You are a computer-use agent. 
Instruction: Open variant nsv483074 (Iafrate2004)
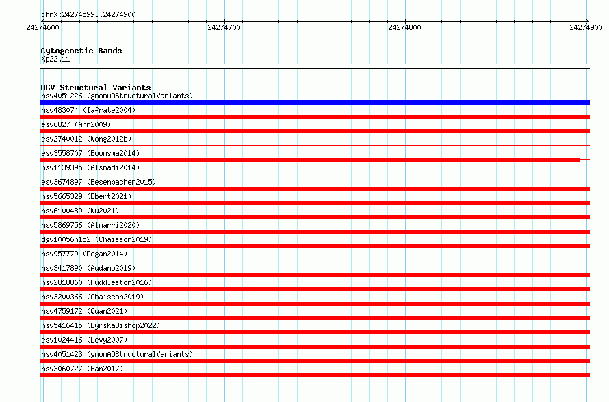pos(88,110)
